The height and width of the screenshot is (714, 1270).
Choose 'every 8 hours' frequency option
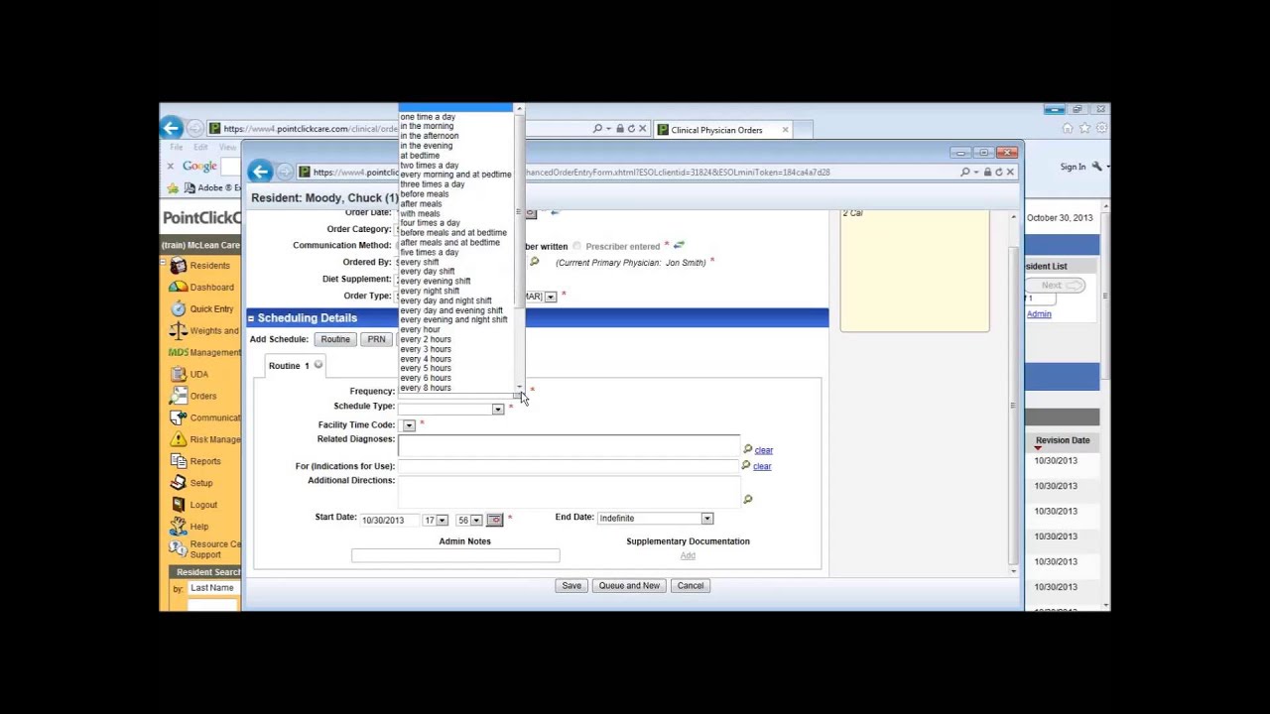click(426, 388)
